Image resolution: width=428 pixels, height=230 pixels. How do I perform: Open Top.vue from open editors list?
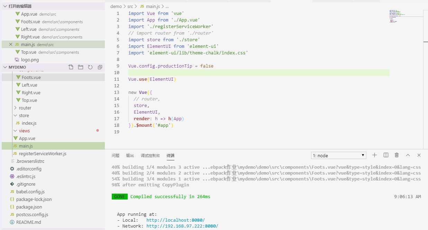point(53,52)
